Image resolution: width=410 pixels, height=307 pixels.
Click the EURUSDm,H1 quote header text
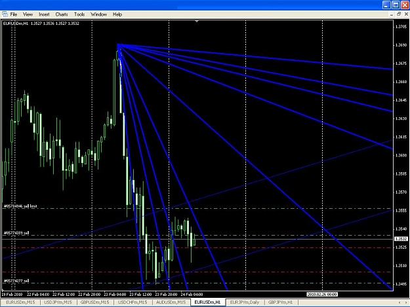(41, 24)
